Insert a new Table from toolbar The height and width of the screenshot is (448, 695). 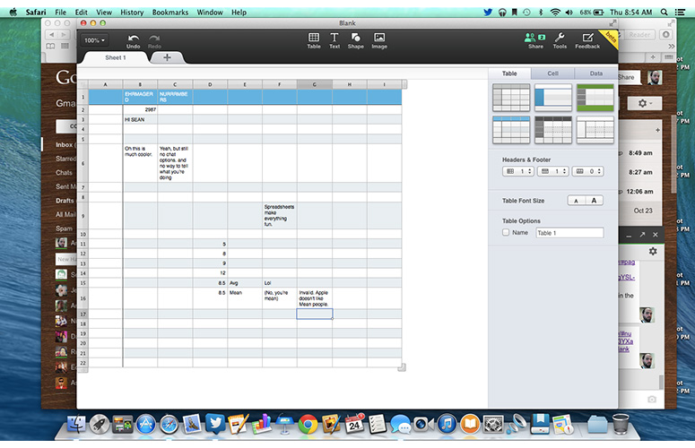pyautogui.click(x=313, y=38)
